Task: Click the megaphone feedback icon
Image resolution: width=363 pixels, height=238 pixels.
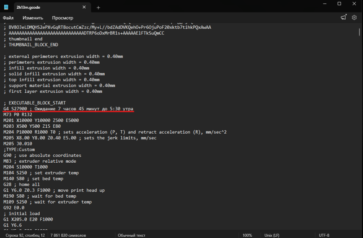Action: [x=343, y=17]
